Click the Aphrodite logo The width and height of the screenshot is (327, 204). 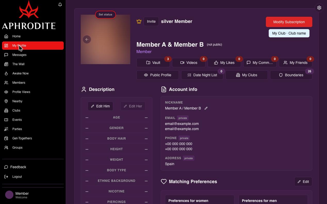point(29,15)
